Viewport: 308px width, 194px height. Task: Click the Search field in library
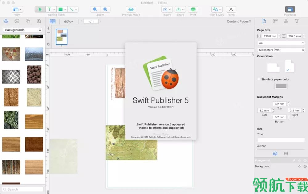[x=22, y=189]
